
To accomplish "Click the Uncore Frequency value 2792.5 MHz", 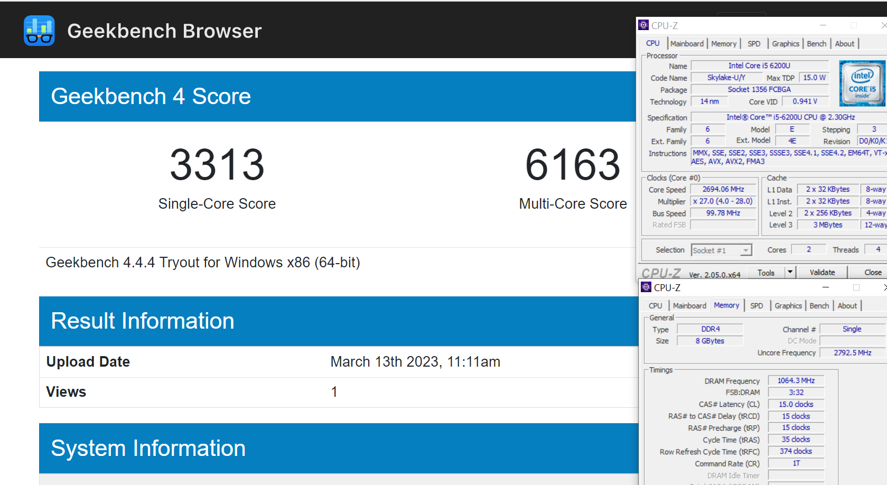I will click(853, 352).
